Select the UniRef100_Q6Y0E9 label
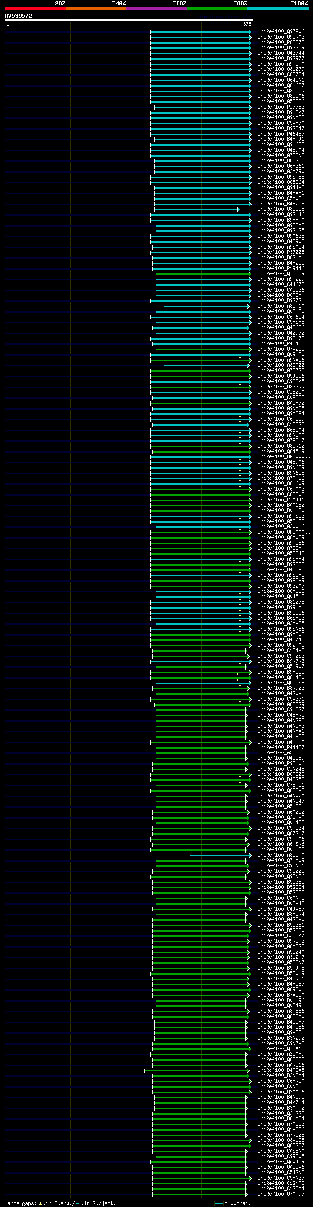The width and height of the screenshot is (313, 1207). pos(281,538)
